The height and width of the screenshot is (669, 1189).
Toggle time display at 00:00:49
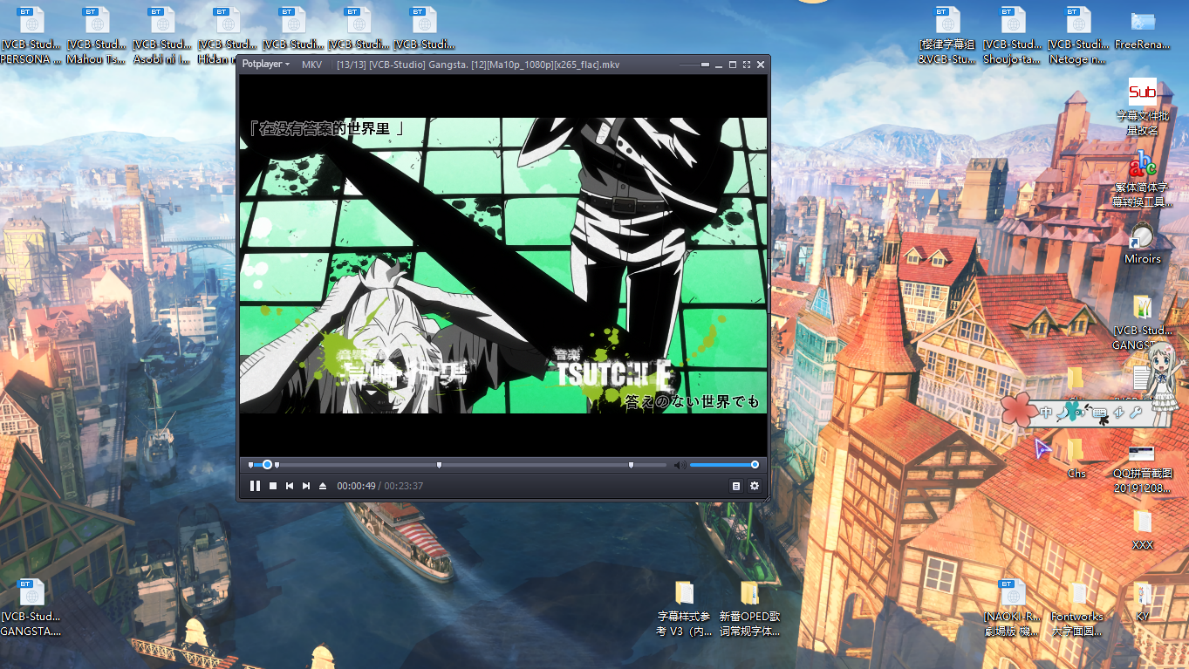(x=356, y=486)
